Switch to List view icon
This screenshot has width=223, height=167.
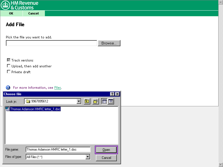coord(105,102)
